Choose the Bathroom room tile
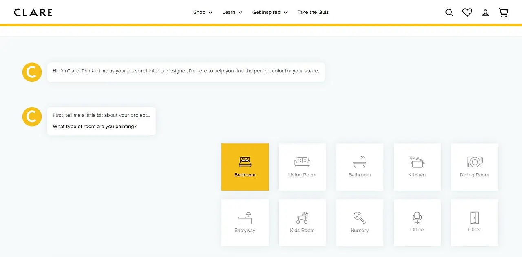 [x=360, y=167]
